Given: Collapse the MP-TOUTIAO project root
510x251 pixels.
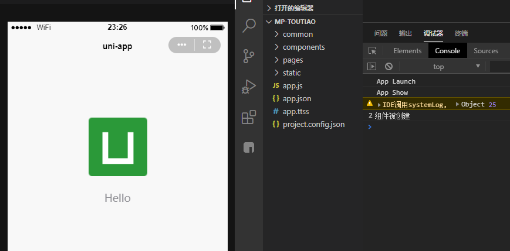Looking at the screenshot, I should point(296,22).
